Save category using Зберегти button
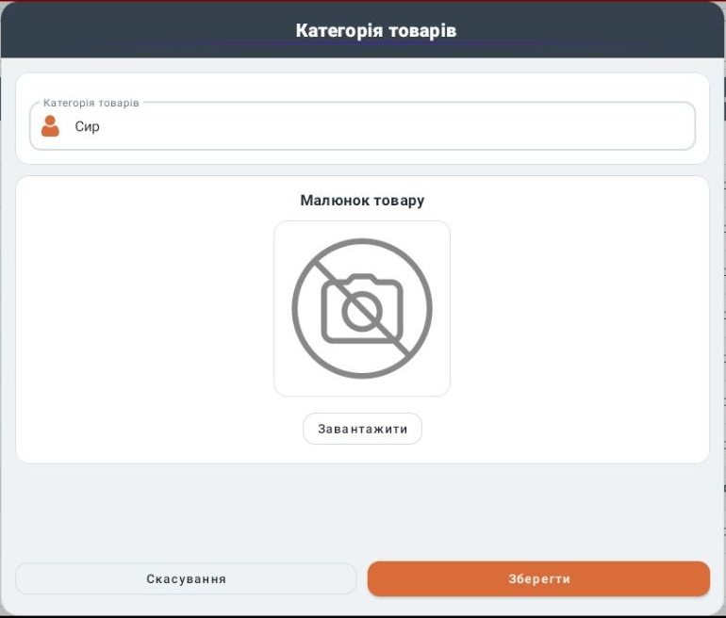Screen dimensions: 726x618 pyautogui.click(x=538, y=578)
